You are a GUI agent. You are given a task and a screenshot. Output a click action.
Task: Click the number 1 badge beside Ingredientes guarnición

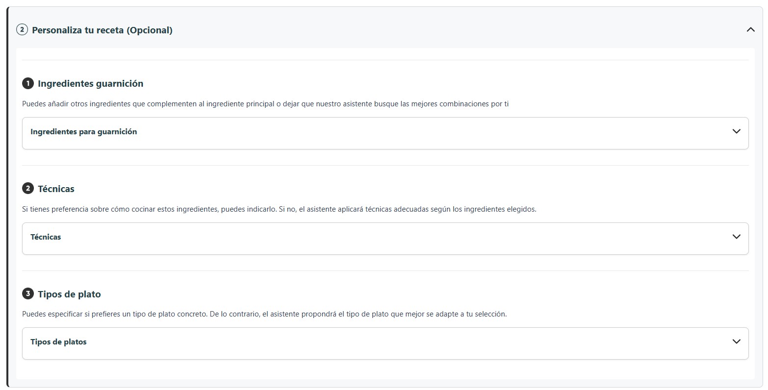pyautogui.click(x=28, y=83)
